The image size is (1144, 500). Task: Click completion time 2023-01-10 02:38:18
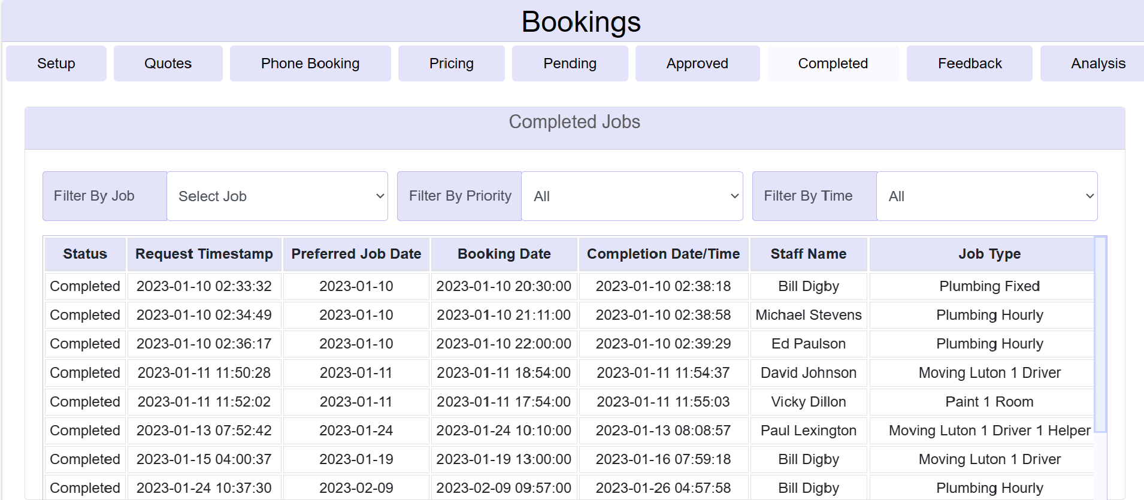pyautogui.click(x=664, y=286)
